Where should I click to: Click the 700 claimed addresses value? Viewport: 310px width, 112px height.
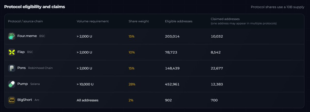coord(214,100)
